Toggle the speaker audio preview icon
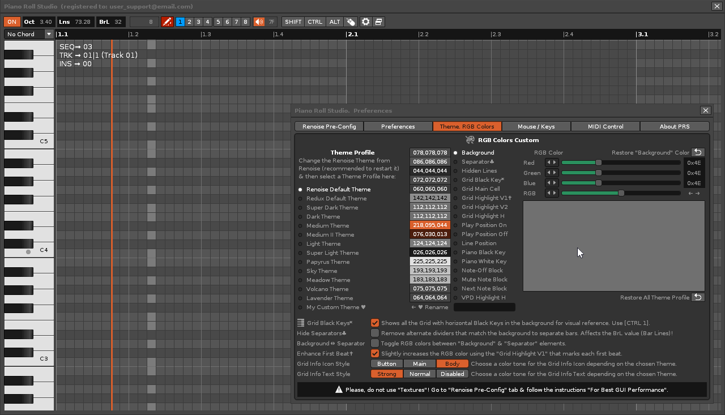725x415 pixels. [x=259, y=22]
